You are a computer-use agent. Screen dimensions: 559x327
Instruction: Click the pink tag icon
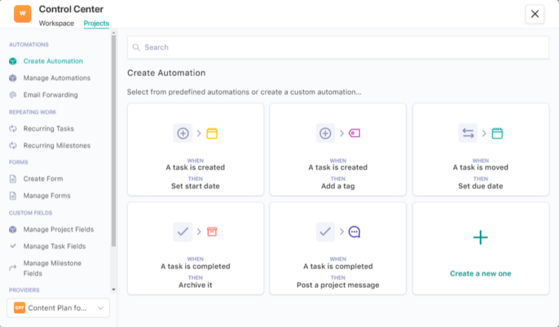click(x=354, y=133)
